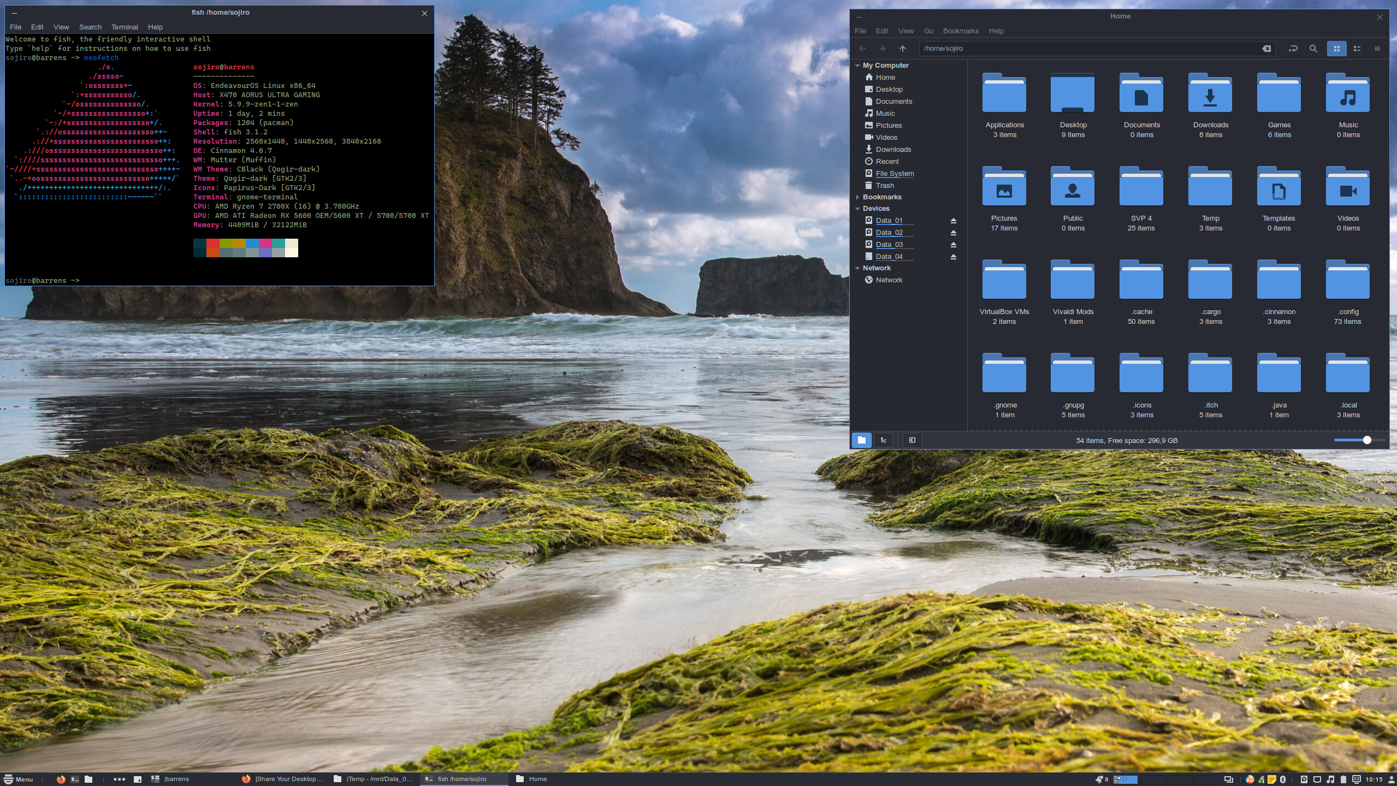This screenshot has width=1397, height=786.
Task: Eject the Data_04 drive
Action: click(x=954, y=257)
